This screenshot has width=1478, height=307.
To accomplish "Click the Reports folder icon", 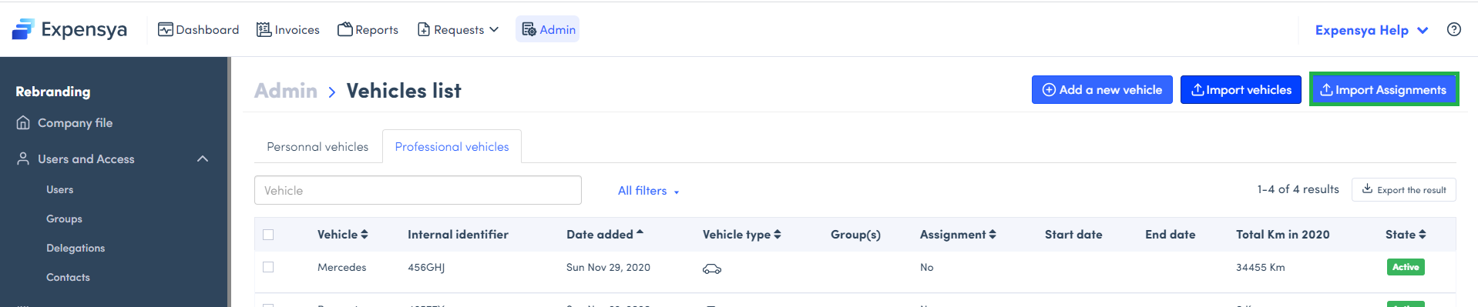I will (x=345, y=29).
